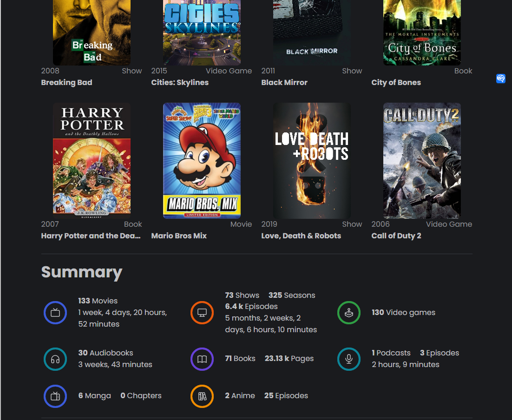Click the Love, Death & Robots title link
Viewport: 512px width, 420px height.
pos(301,236)
